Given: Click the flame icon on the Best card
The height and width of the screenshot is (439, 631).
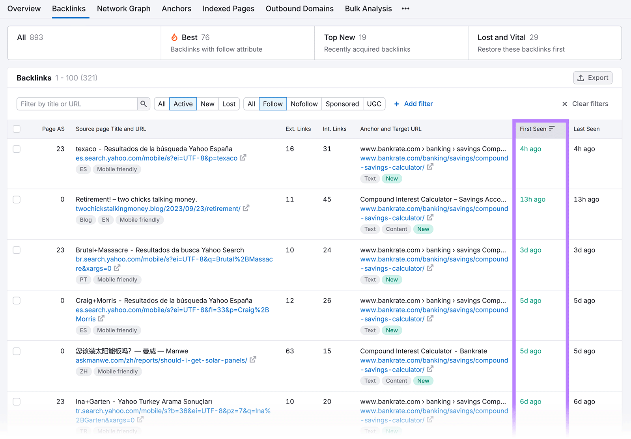Looking at the screenshot, I should 174,37.
